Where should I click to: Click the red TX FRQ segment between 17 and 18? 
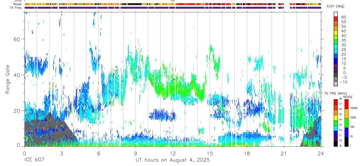pos(335,102)
